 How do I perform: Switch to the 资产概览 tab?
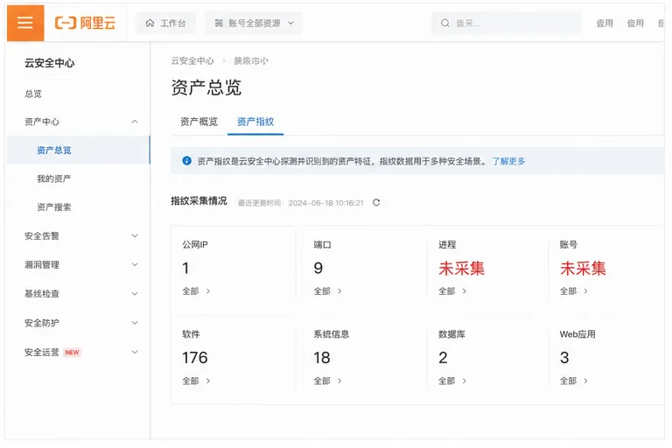[199, 122]
